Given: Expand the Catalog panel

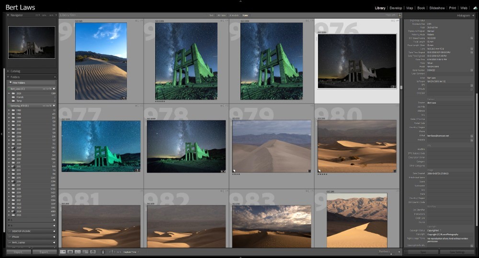Looking at the screenshot, I should tap(8, 71).
